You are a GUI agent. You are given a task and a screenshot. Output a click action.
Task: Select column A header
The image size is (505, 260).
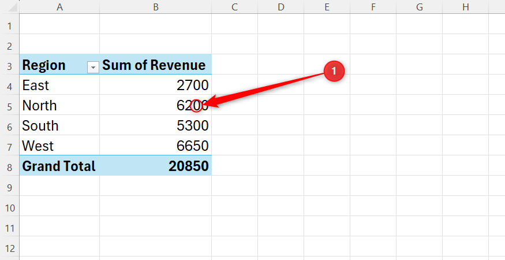[59, 7]
